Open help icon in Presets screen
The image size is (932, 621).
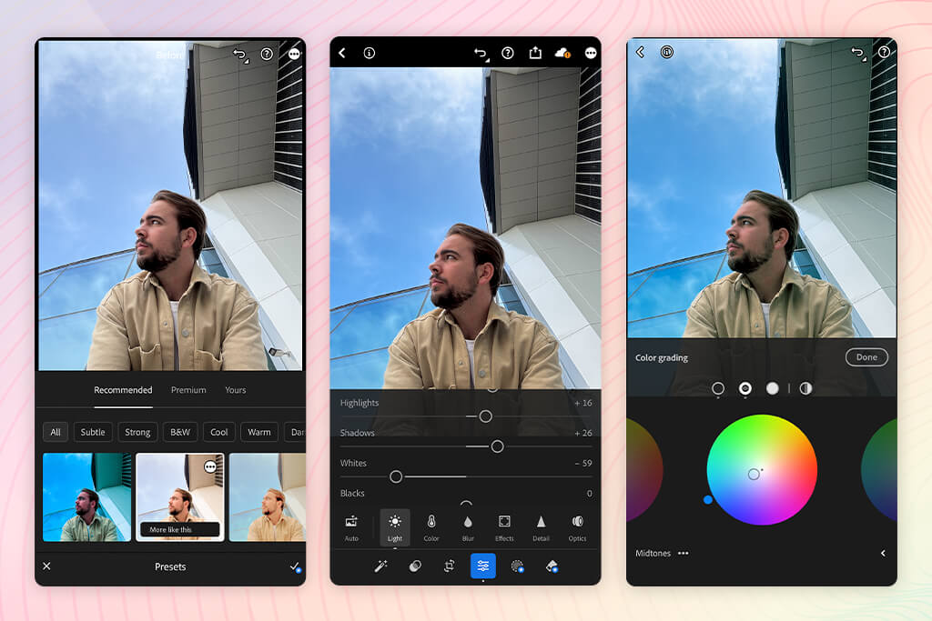point(267,54)
